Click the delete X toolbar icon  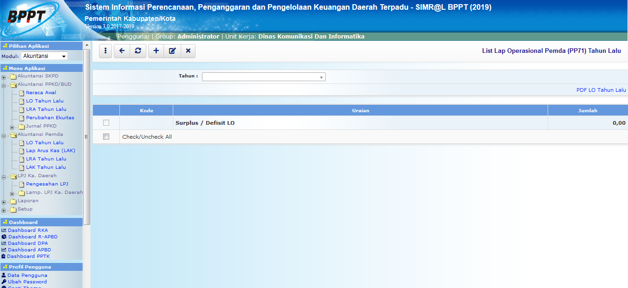(188, 51)
